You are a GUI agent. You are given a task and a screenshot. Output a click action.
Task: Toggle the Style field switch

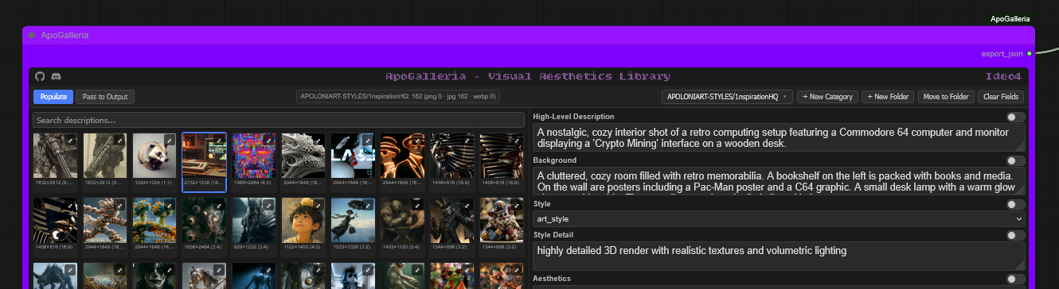coord(1015,204)
